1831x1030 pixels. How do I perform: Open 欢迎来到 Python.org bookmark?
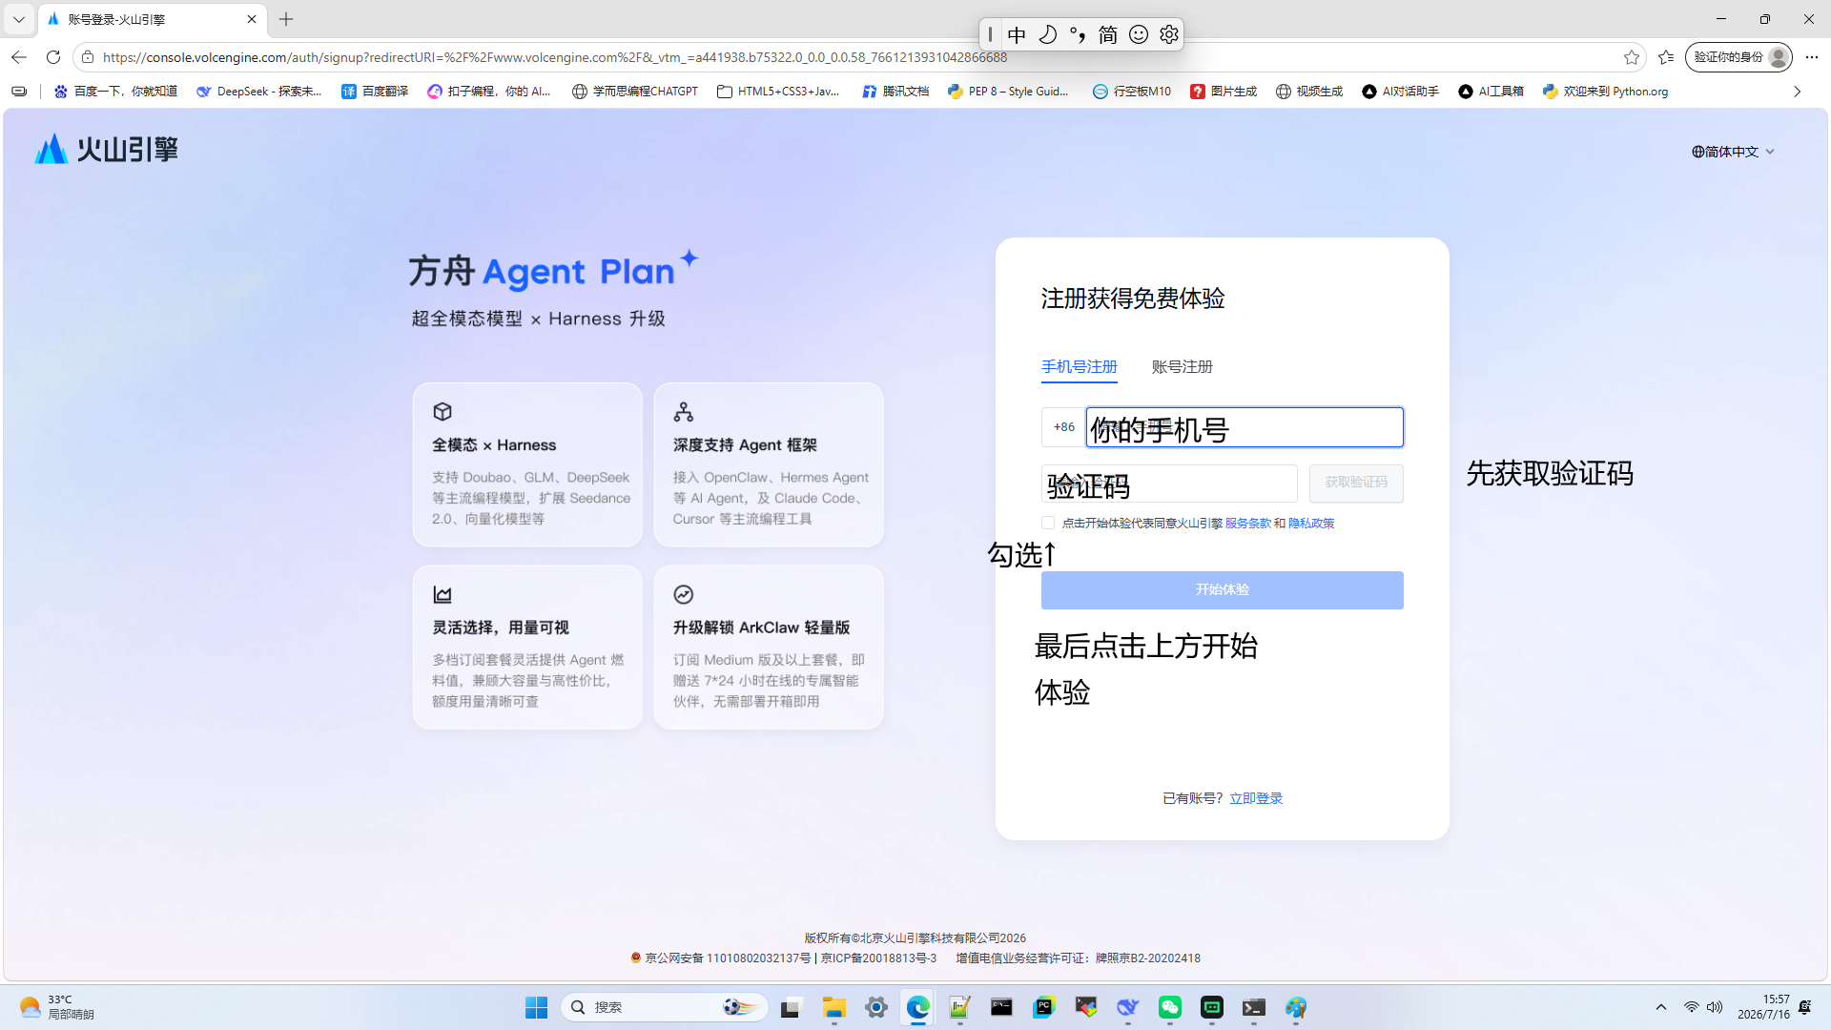[1605, 92]
